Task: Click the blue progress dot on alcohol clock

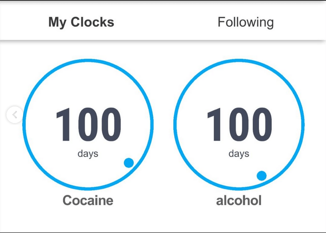Action: [x=262, y=176]
